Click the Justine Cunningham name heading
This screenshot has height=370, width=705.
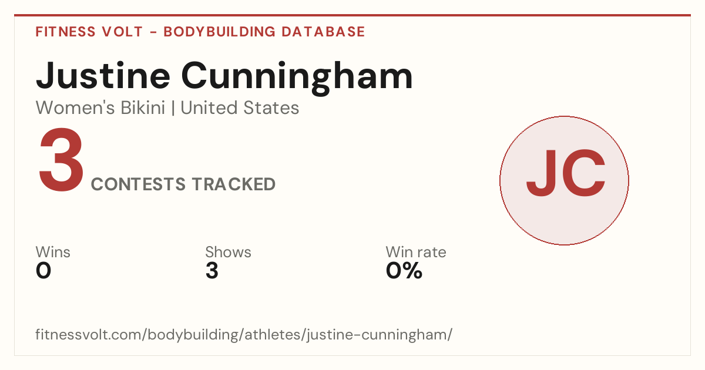click(x=224, y=76)
